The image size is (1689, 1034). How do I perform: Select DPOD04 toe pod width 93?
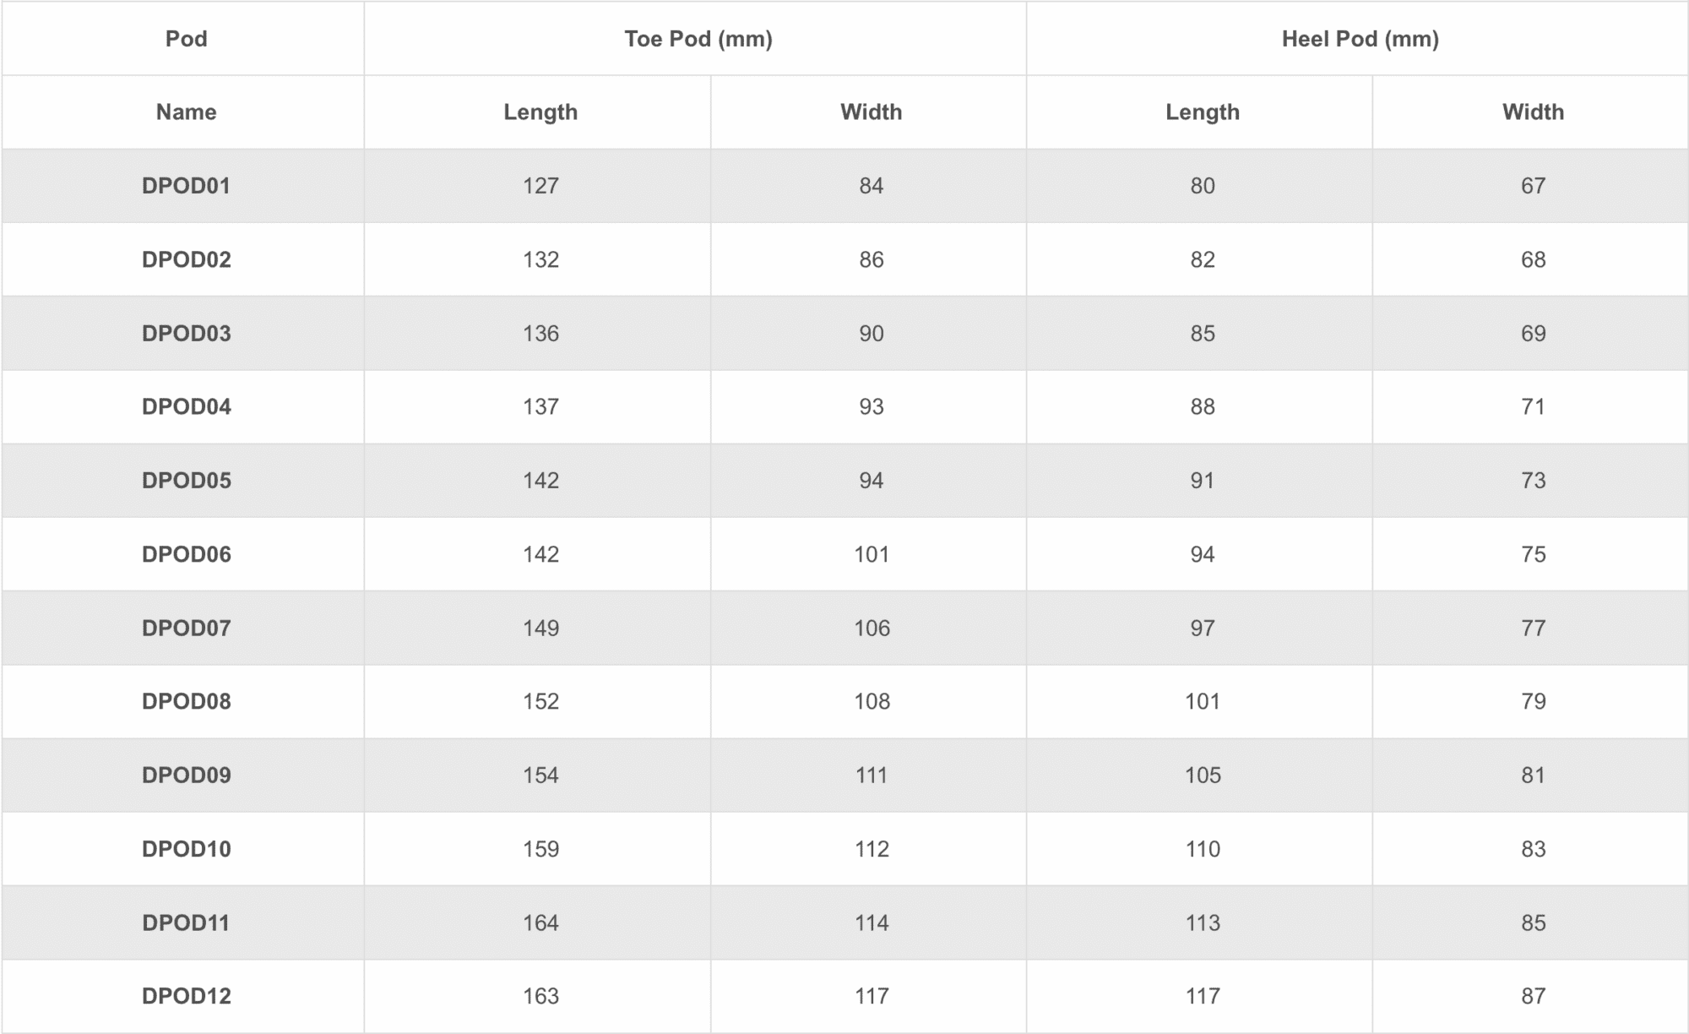[x=872, y=406]
